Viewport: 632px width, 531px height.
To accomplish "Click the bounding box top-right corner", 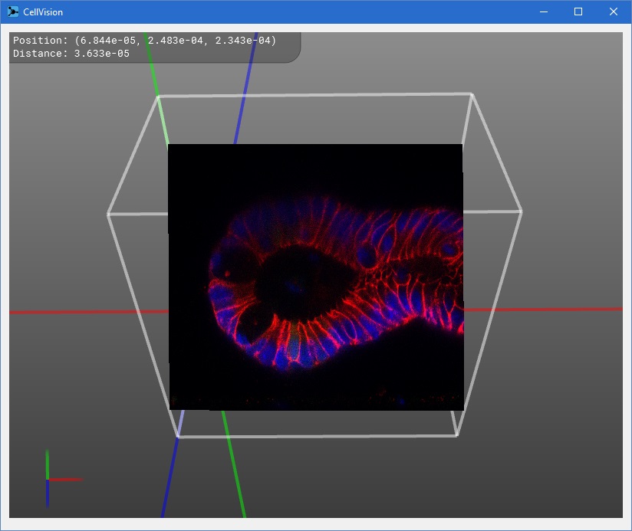I will coord(471,94).
